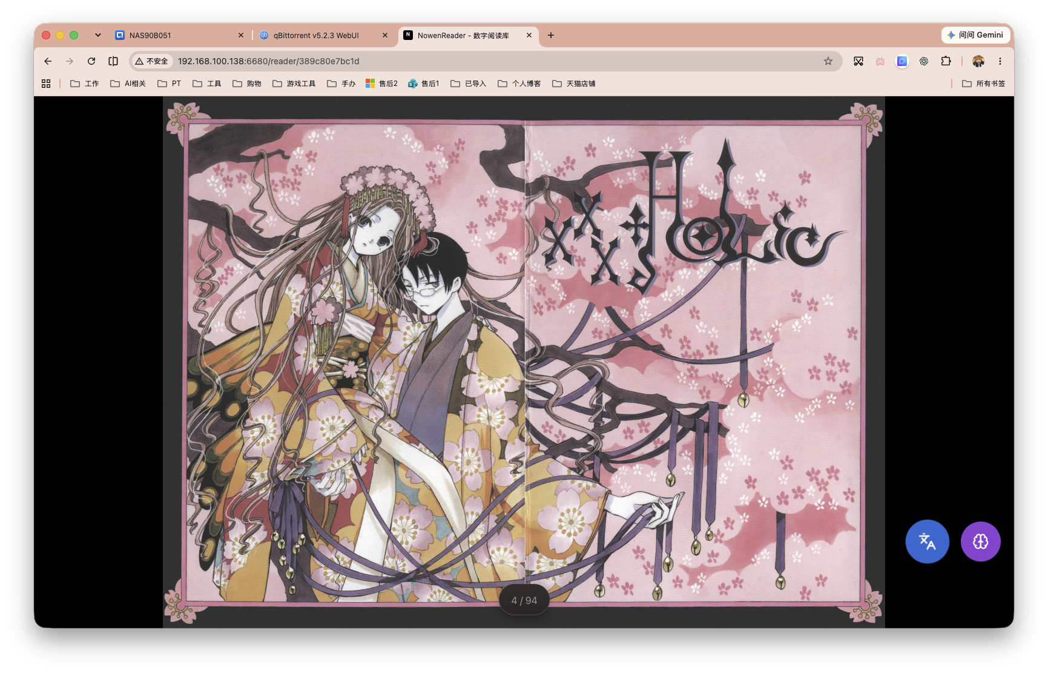Screen dimensions: 1048x673
Task: Switch to the qBittorrent v5.2.3 WebUI tab
Action: tap(324, 35)
